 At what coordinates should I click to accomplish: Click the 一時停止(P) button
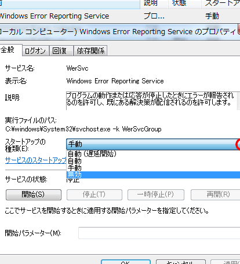point(156,195)
